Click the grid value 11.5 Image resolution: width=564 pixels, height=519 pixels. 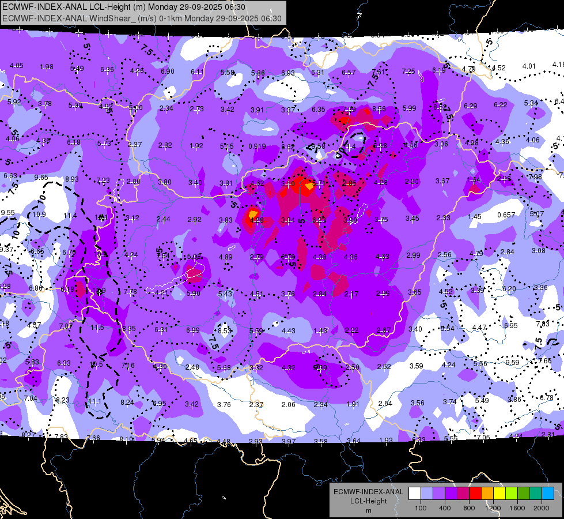[97, 328]
